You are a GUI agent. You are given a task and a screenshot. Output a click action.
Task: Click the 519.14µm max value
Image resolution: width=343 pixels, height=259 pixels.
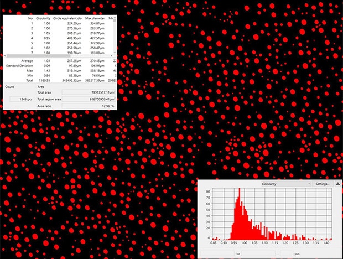coord(74,71)
